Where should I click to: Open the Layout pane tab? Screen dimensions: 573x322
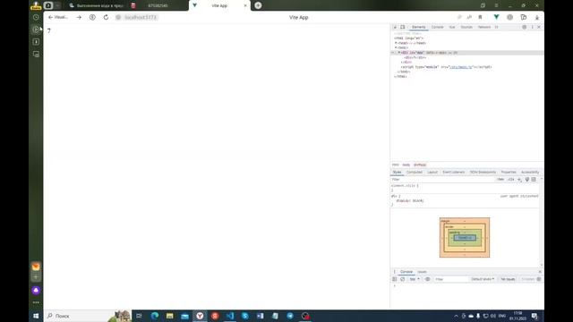click(x=432, y=172)
